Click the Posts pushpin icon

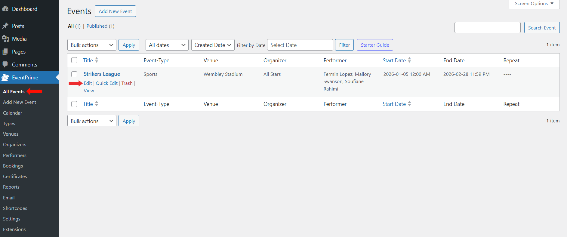click(x=5, y=26)
